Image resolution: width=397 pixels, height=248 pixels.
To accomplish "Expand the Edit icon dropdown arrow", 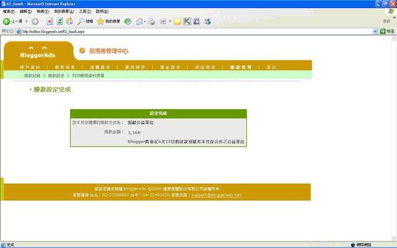I will (170, 22).
